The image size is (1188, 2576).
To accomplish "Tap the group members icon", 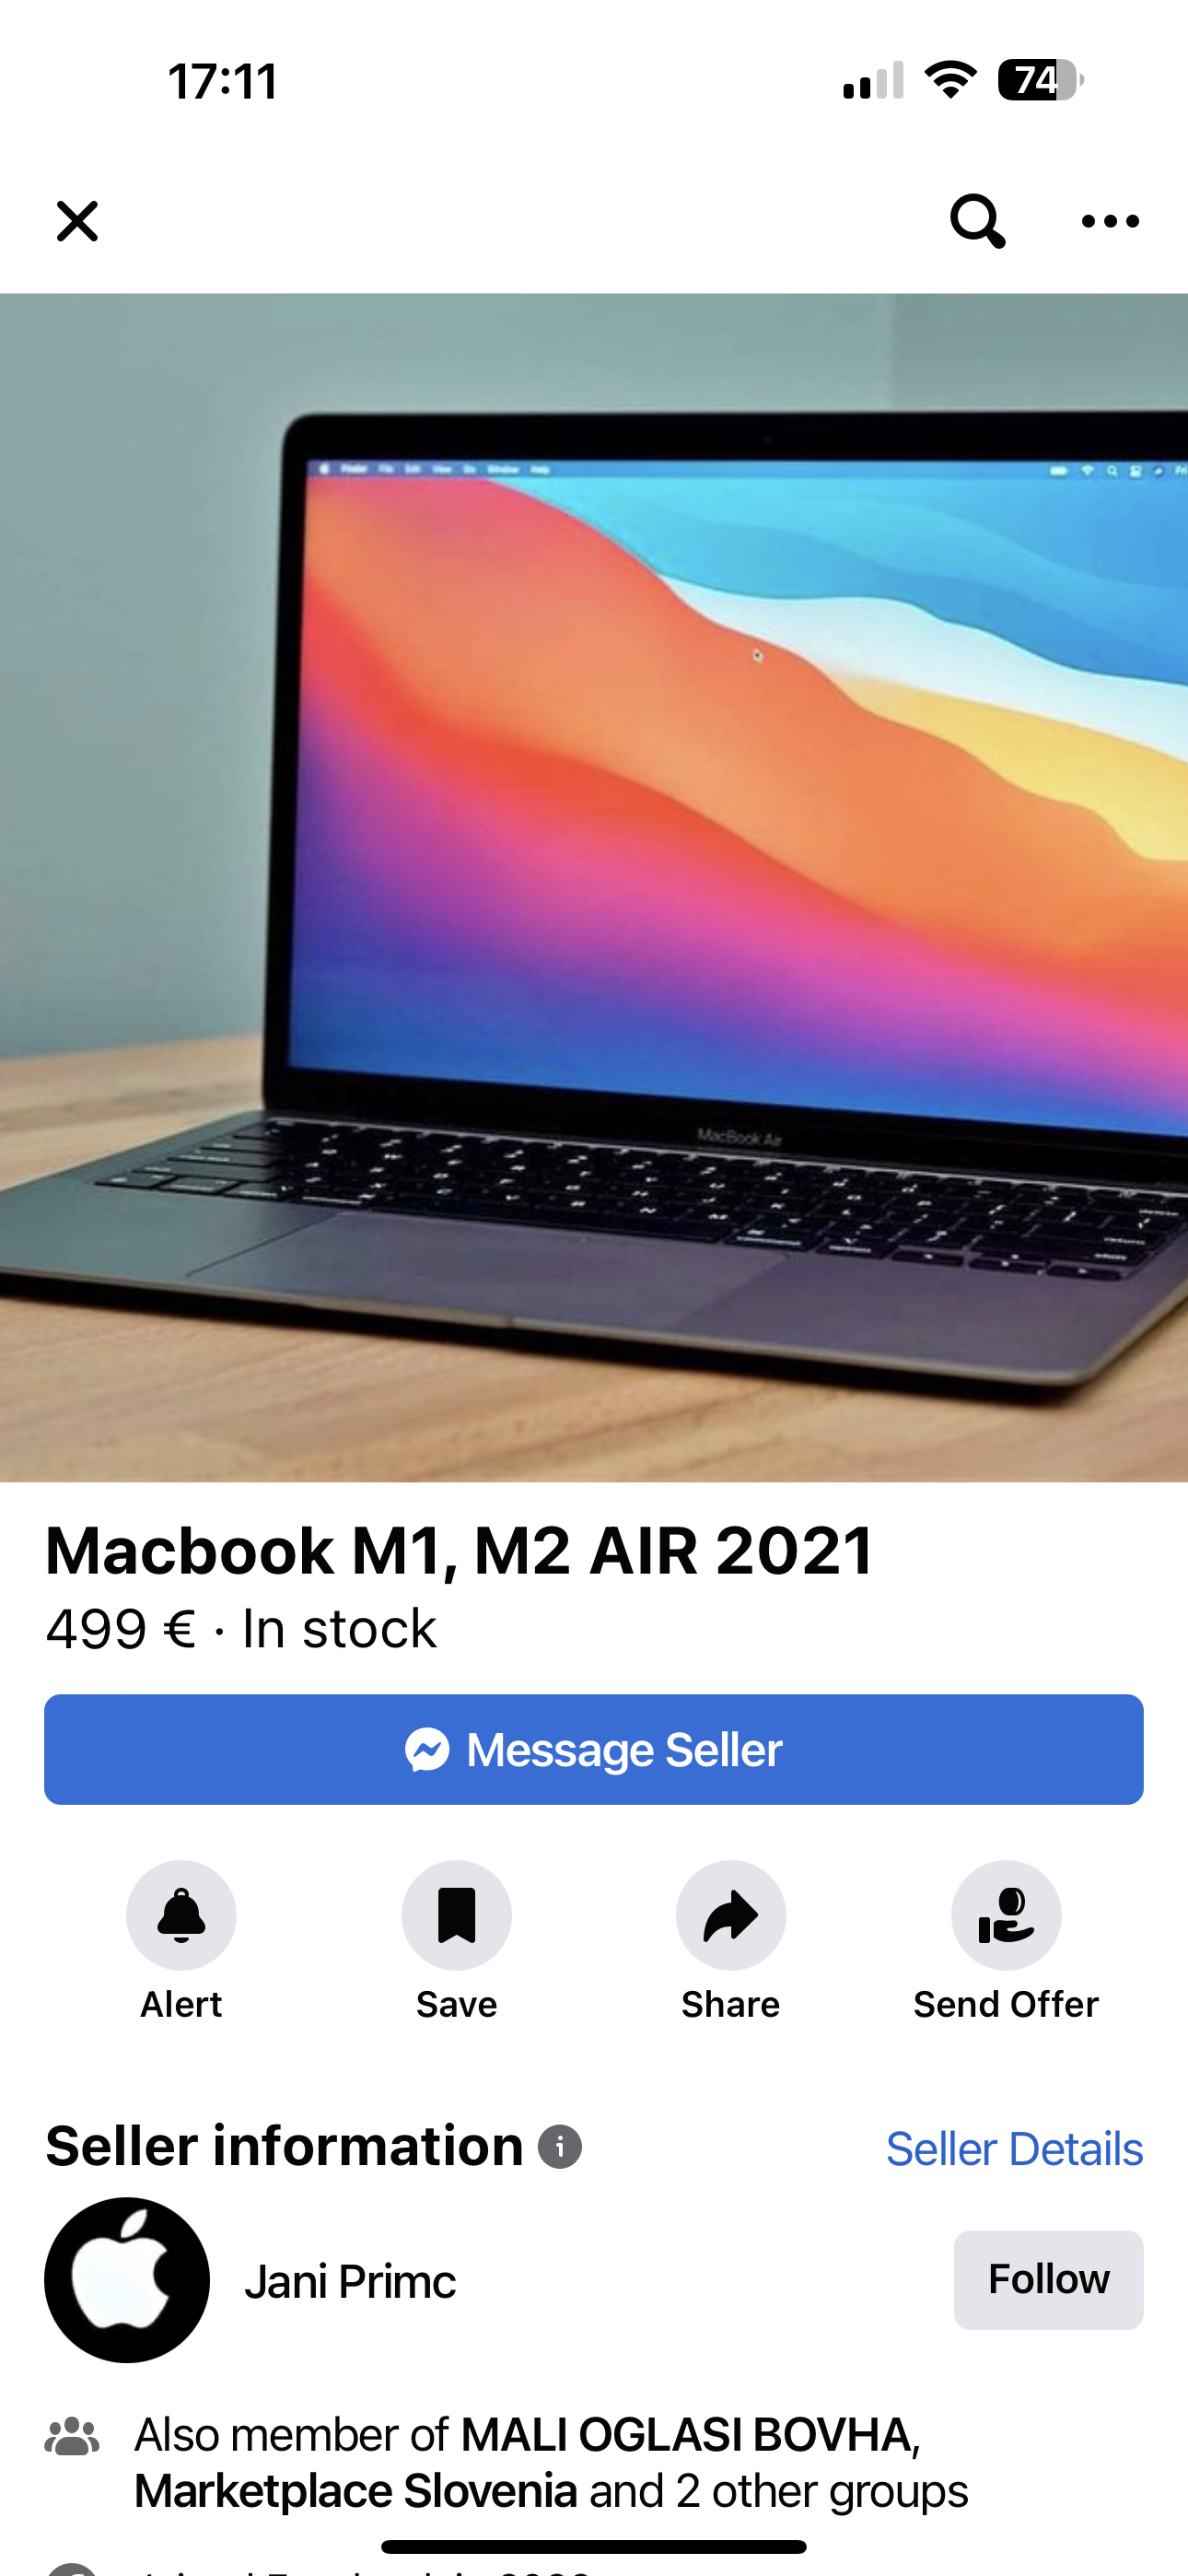I will [72, 2437].
